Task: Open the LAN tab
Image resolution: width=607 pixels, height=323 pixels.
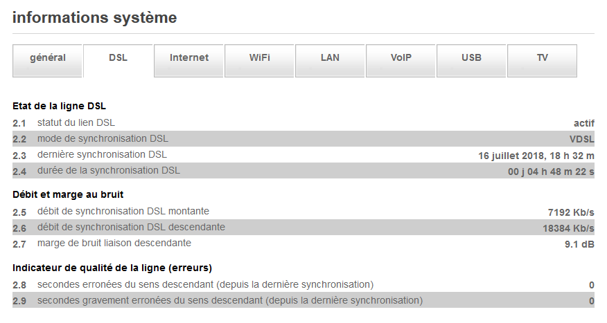Action: click(331, 58)
